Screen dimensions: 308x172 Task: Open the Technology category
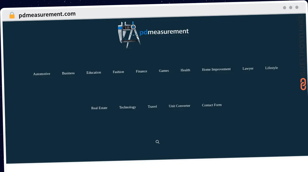[128, 107]
